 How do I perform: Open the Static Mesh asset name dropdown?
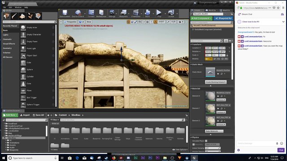(x=223, y=70)
